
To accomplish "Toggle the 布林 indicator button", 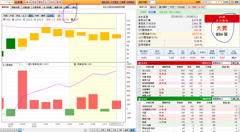I will pos(37,16).
